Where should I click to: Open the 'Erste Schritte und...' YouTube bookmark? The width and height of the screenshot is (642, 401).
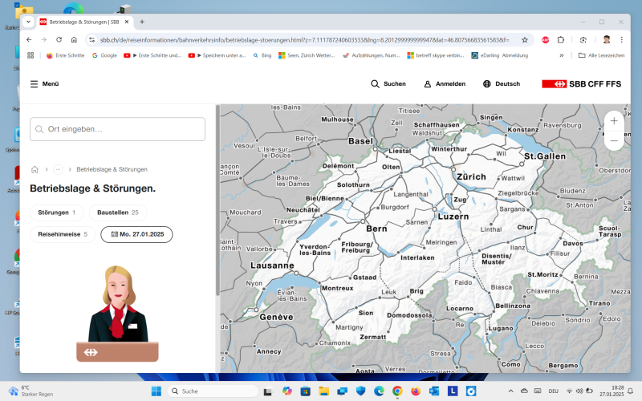152,55
